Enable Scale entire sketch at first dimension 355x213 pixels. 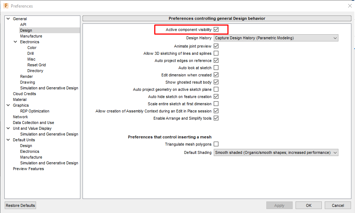216,103
